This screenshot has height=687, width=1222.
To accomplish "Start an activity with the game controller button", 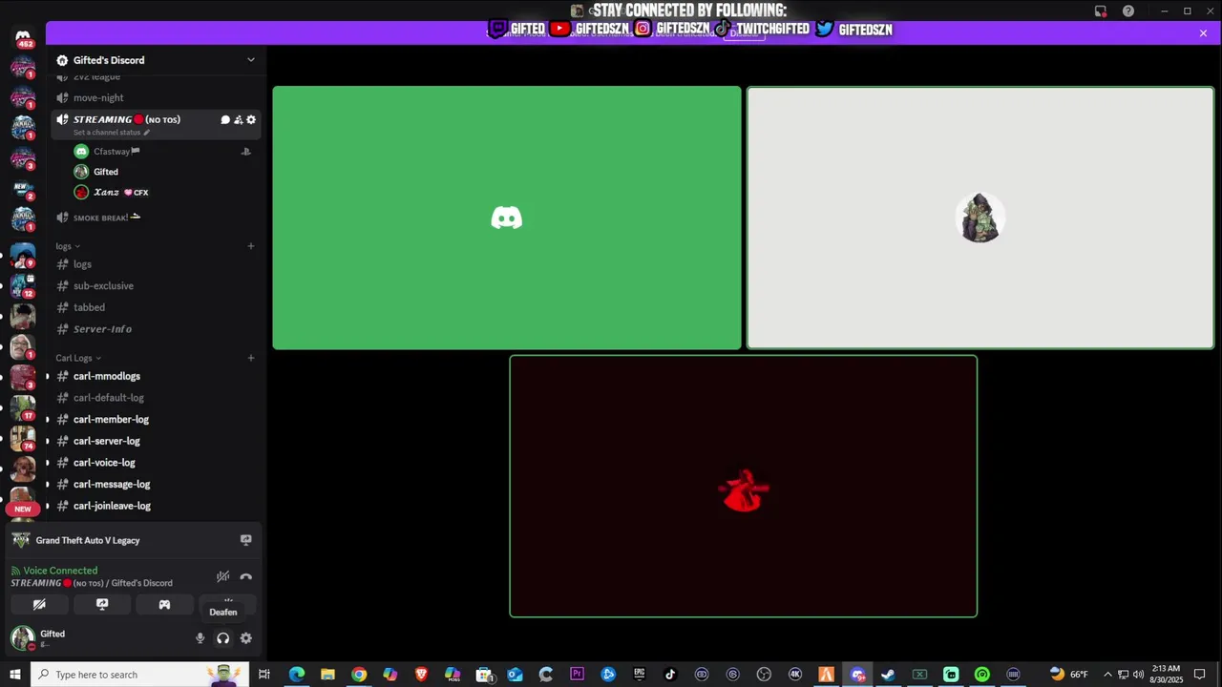I will 164,604.
